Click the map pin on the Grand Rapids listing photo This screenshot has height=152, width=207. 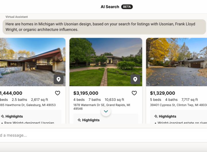tap(135, 79)
